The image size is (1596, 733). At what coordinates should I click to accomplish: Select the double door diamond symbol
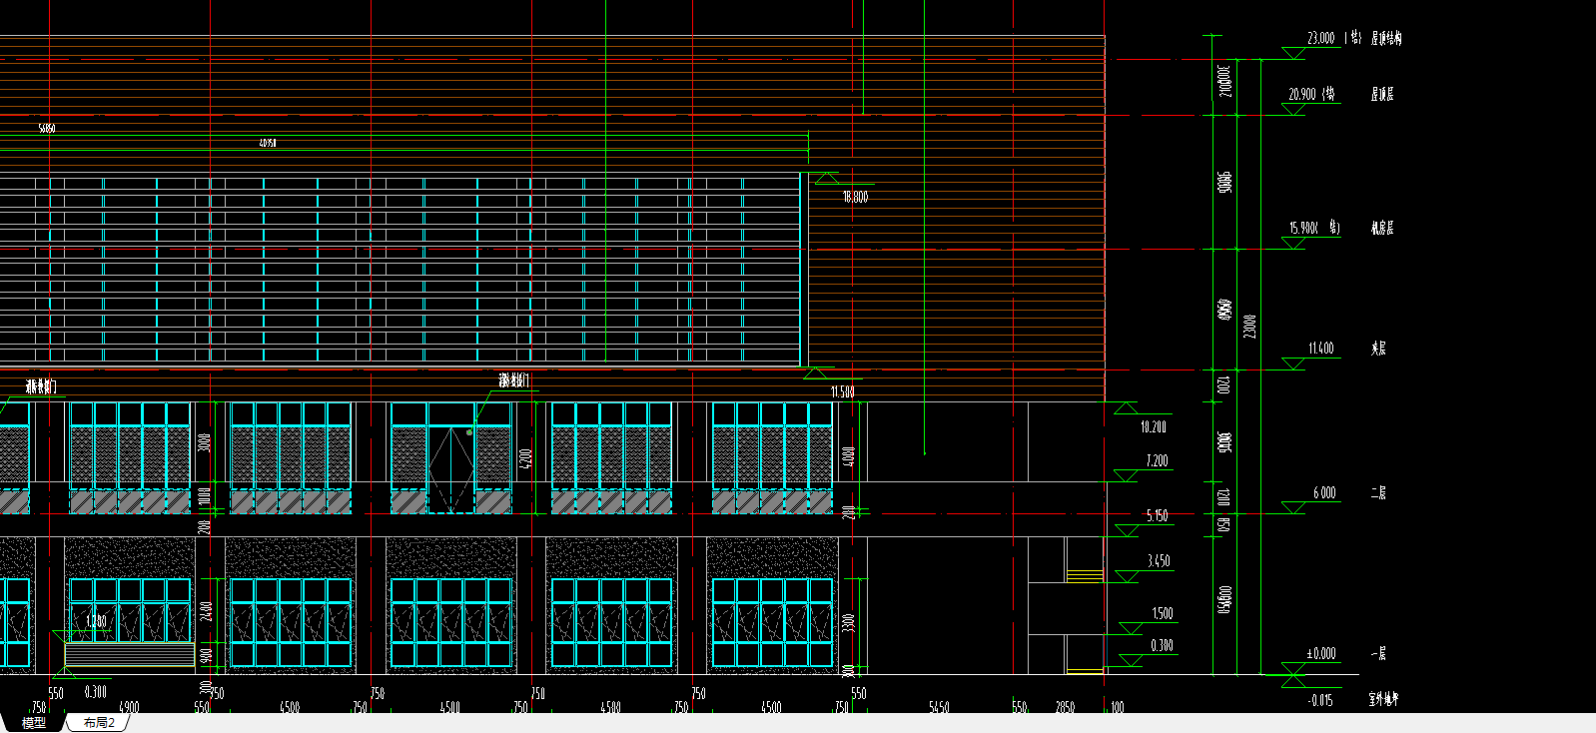click(x=451, y=468)
